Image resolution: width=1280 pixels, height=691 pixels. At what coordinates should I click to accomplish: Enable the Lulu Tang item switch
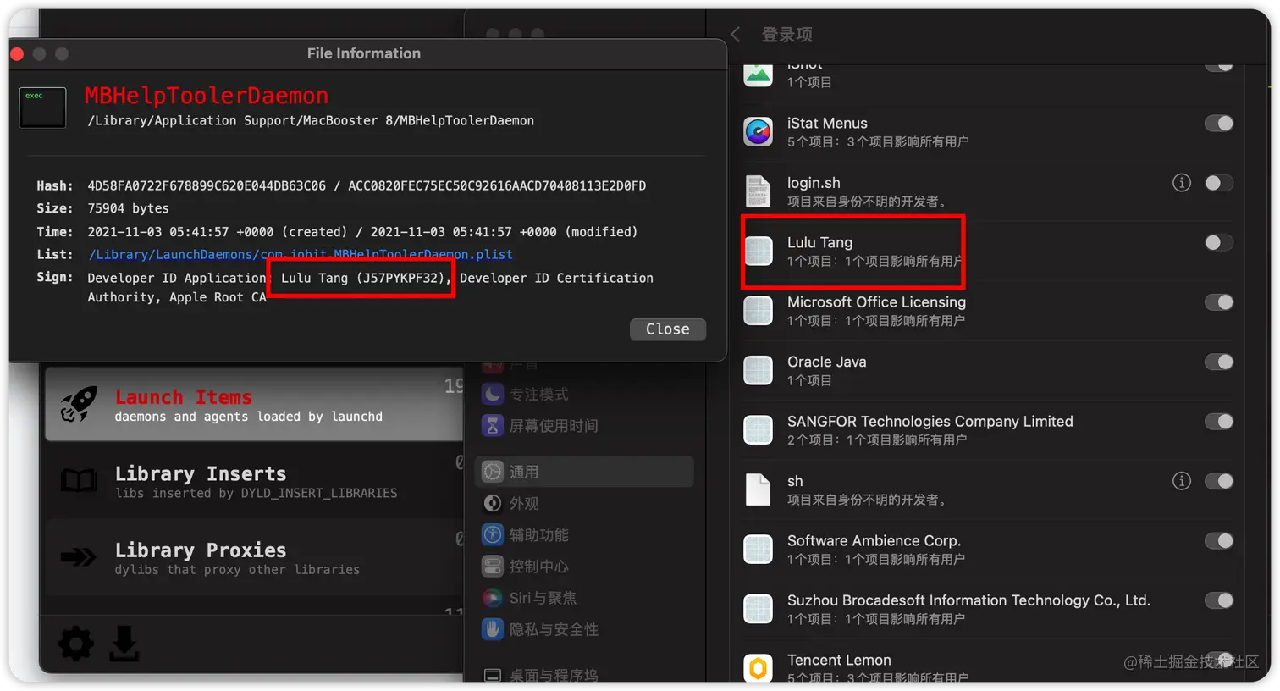pos(1219,243)
